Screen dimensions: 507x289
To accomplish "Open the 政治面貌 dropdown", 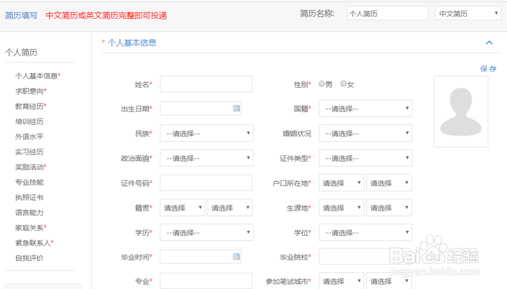I will pyautogui.click(x=206, y=158).
